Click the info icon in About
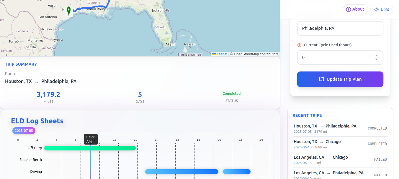The height and width of the screenshot is (179, 399). coord(348,9)
